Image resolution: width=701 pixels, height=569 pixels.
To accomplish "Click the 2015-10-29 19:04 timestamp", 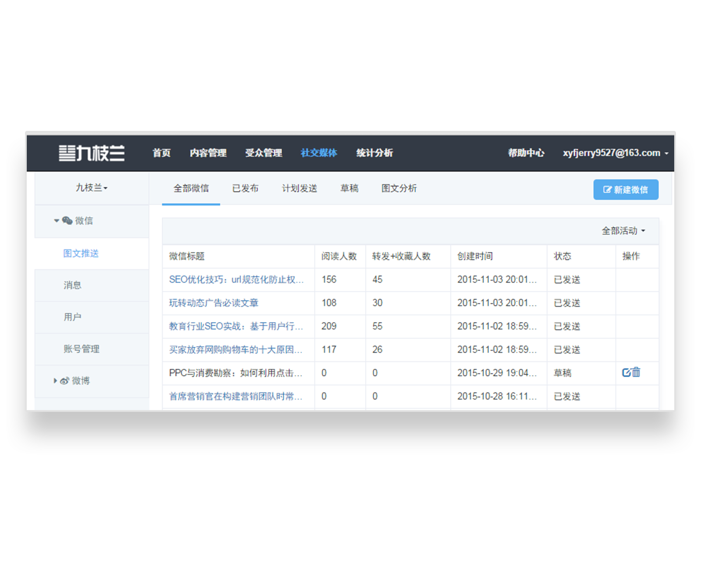I will coord(497,373).
